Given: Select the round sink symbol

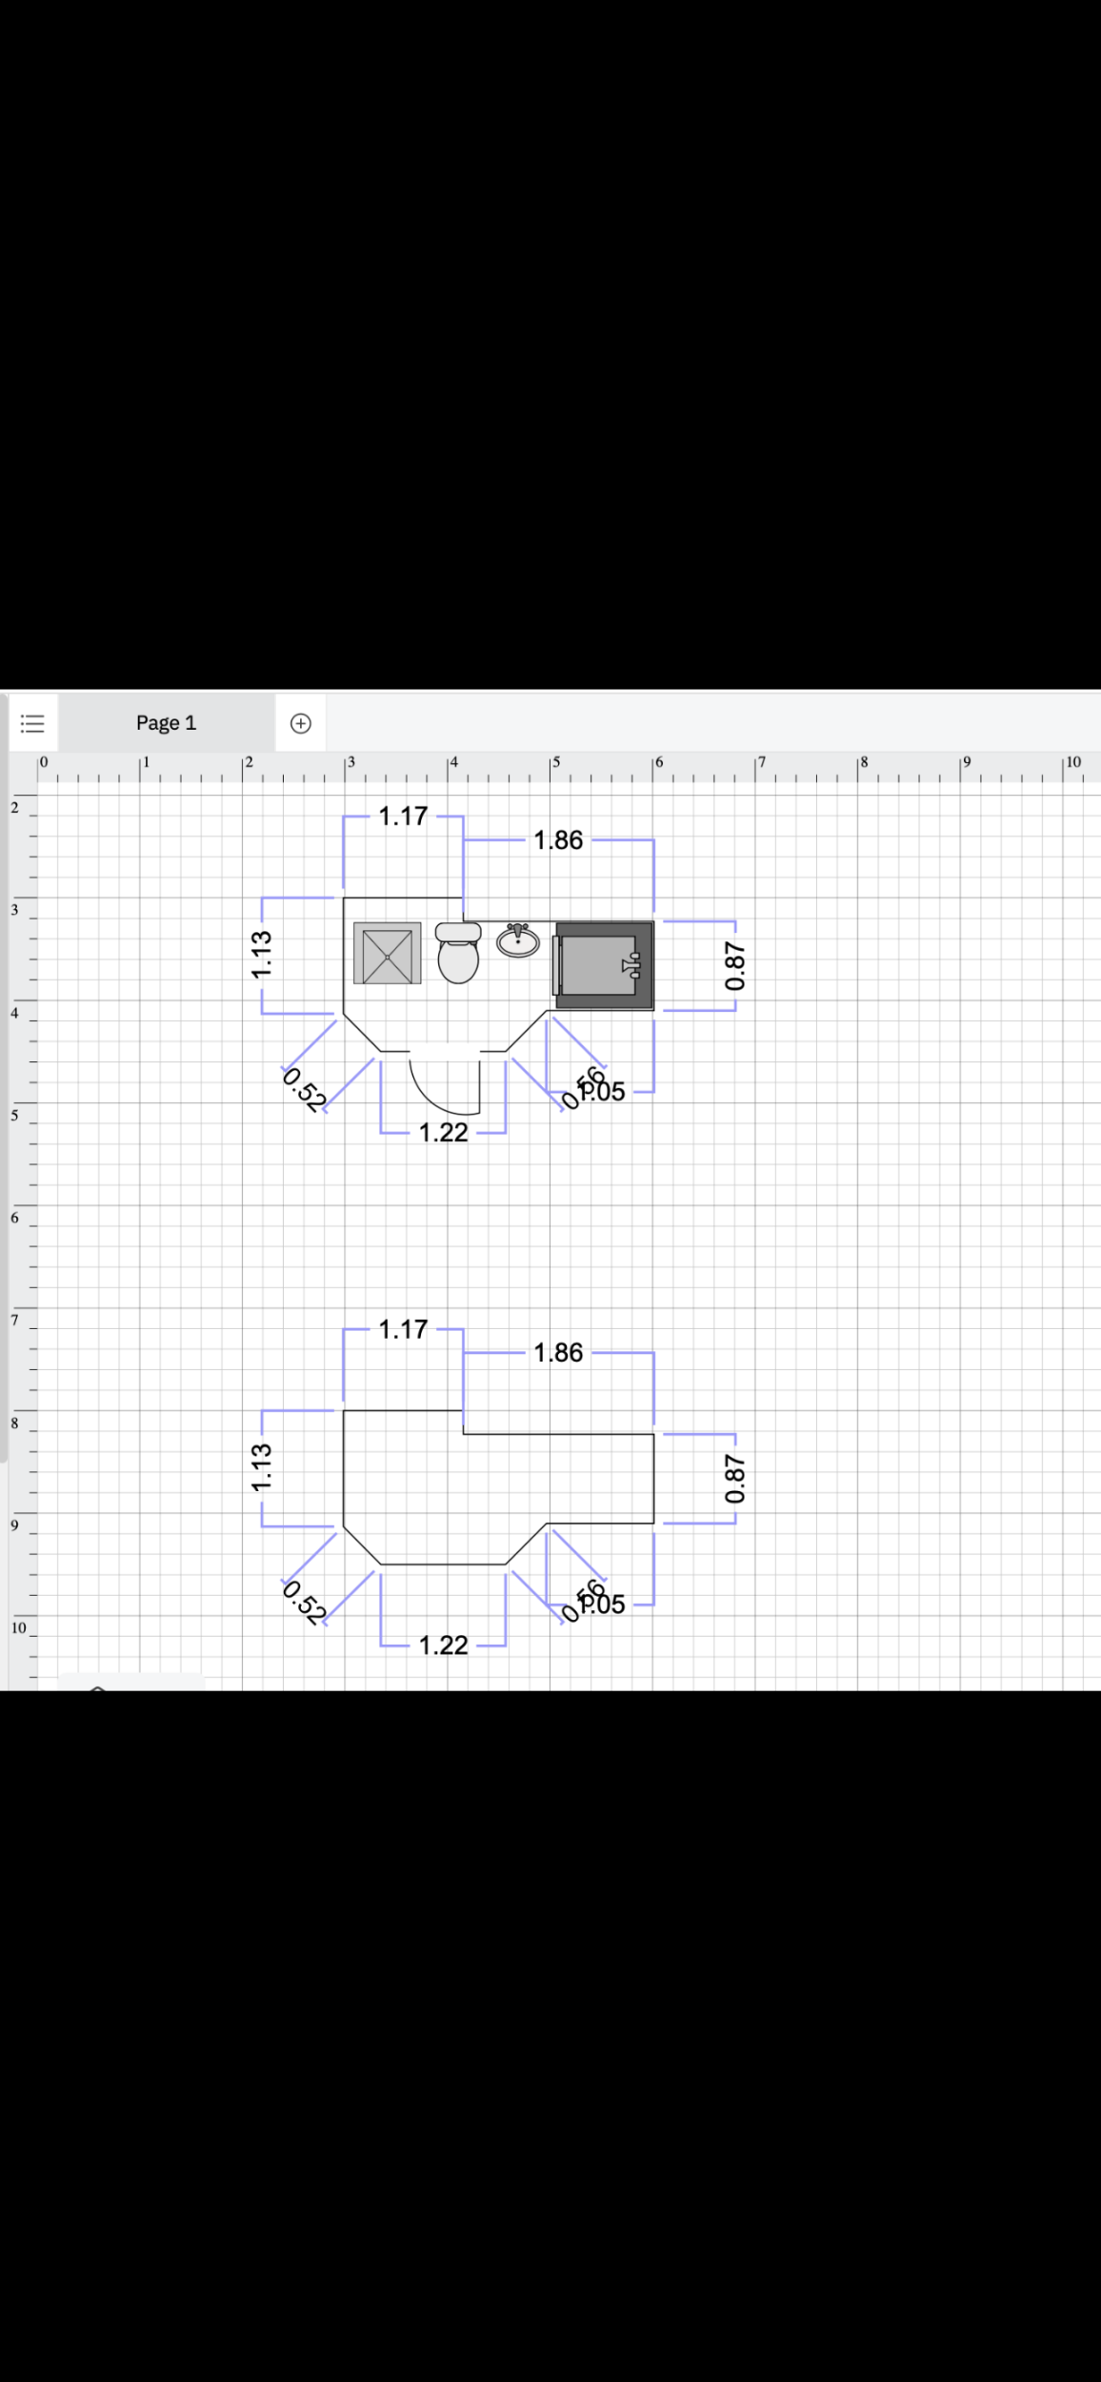Looking at the screenshot, I should 518,940.
